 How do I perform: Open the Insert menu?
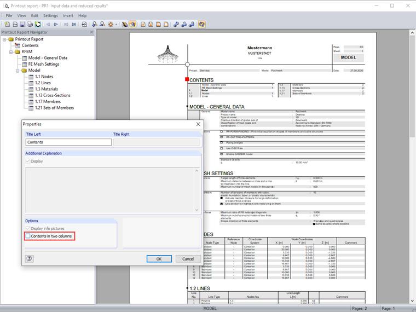pyautogui.click(x=68, y=16)
